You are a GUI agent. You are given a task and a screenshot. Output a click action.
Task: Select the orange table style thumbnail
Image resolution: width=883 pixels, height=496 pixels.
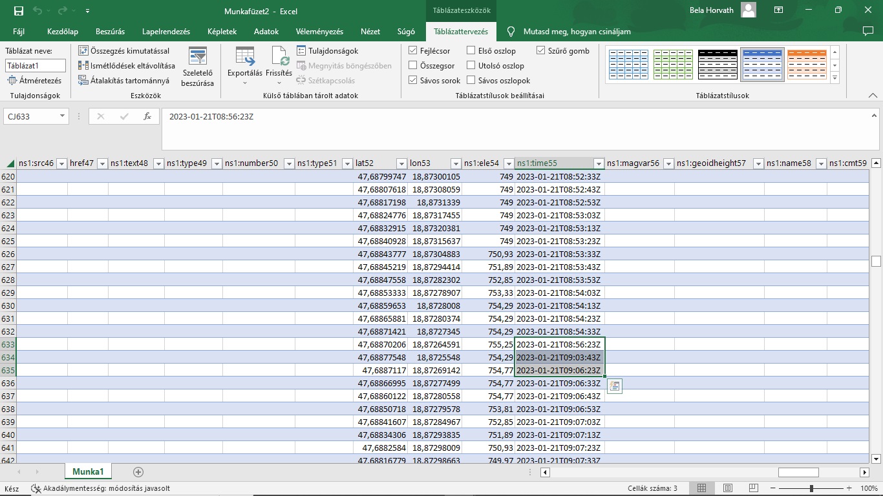point(807,65)
